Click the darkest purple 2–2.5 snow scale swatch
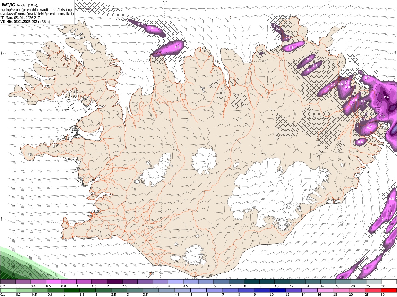Image resolution: width=397 pixels, height=297 pixels. click(114, 282)
